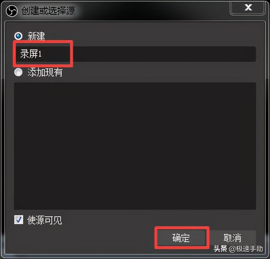Choose the 添加现有 radio button
Viewport: 270px width, 259px height.
[x=18, y=72]
